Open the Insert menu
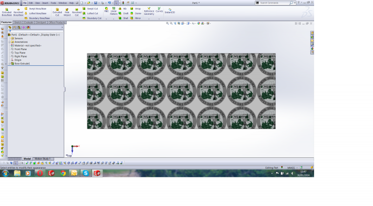373x206 pixels. coord(45,3)
